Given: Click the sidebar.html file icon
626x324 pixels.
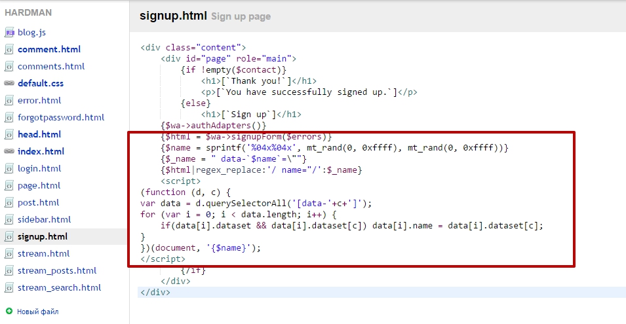Looking at the screenshot, I should [x=9, y=219].
